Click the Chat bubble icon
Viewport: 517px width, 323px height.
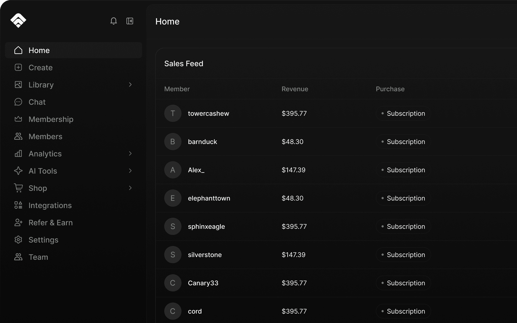[x=18, y=102]
